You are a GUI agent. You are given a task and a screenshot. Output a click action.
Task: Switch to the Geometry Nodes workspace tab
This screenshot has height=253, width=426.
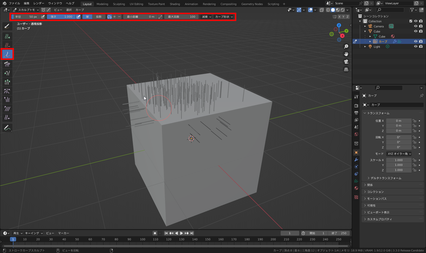pyautogui.click(x=252, y=4)
